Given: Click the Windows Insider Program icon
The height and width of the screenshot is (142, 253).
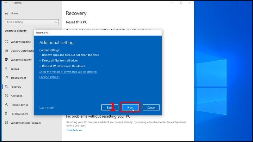Looking at the screenshot, I should [6, 123].
